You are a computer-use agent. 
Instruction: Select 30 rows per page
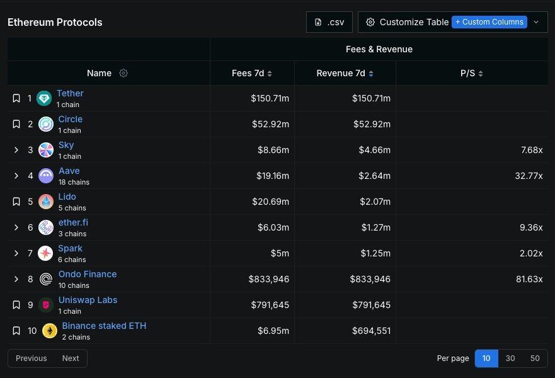[x=510, y=358]
